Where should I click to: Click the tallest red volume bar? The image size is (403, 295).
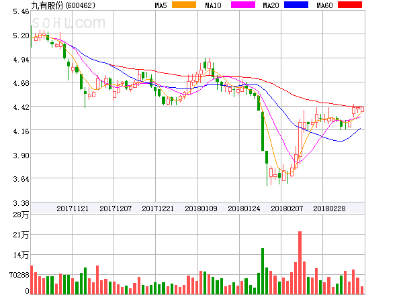(x=300, y=263)
